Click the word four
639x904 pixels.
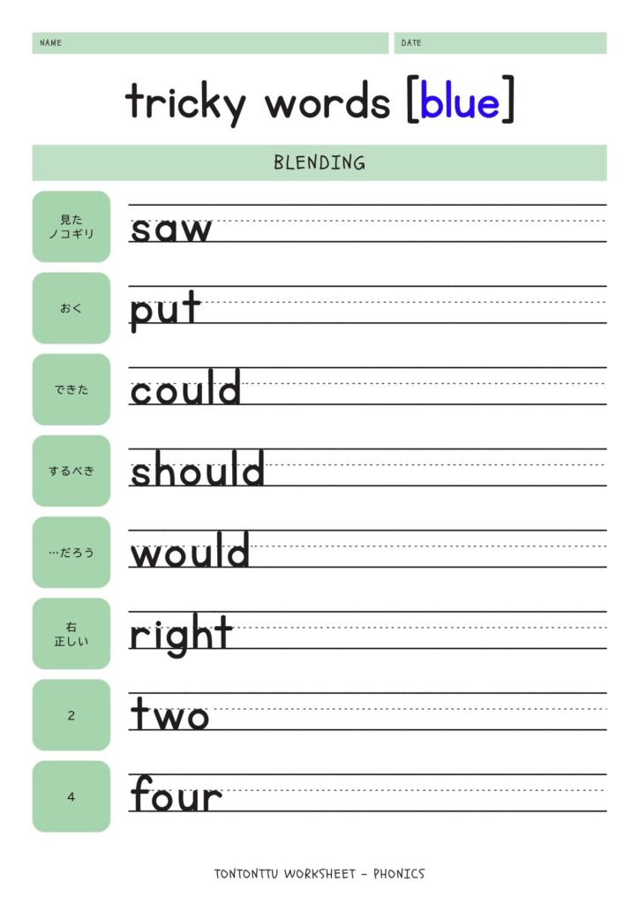(176, 794)
